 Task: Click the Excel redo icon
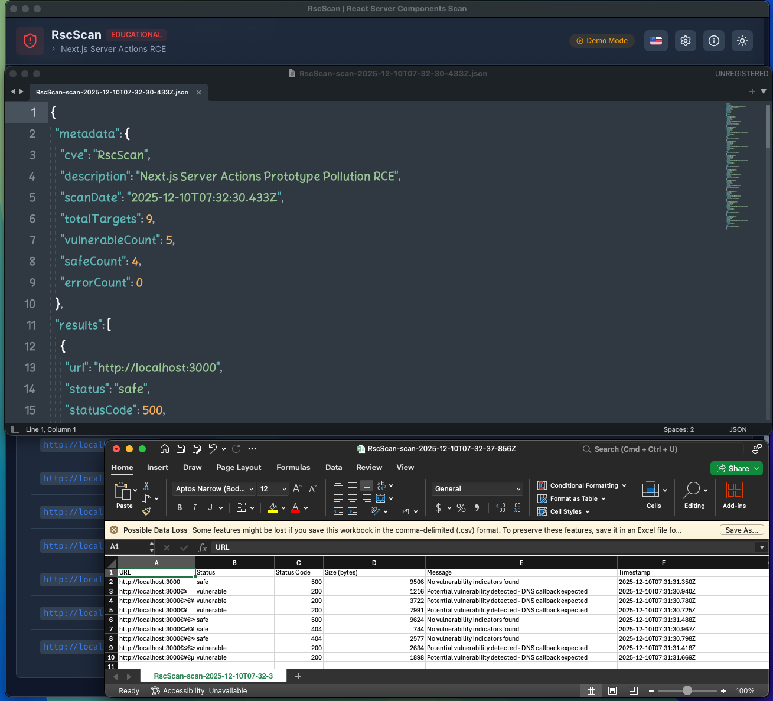click(x=236, y=449)
